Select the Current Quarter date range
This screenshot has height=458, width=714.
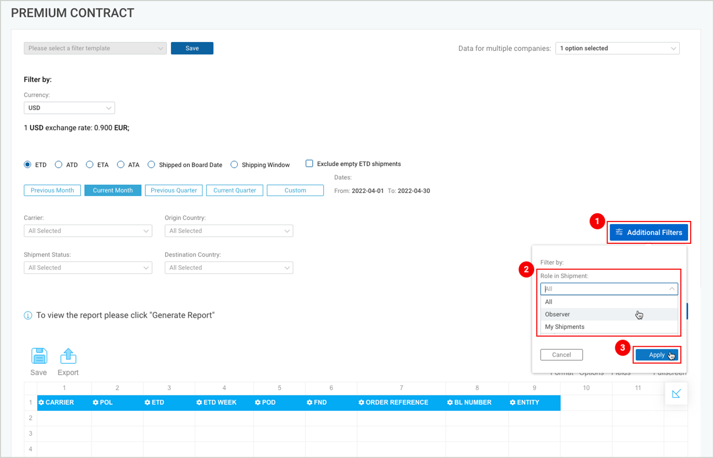pyautogui.click(x=235, y=190)
